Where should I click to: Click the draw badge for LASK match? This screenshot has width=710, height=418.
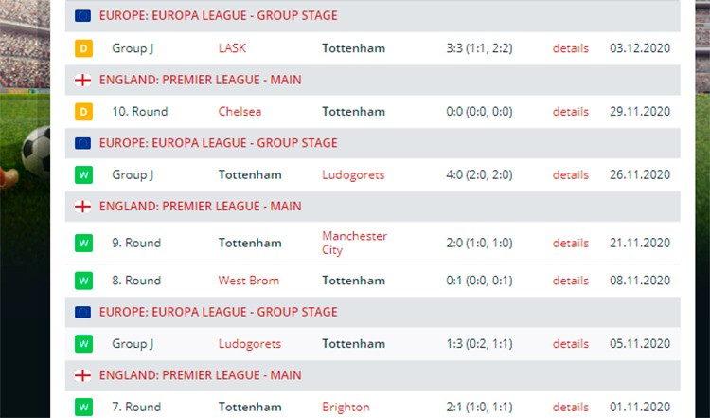tap(83, 48)
